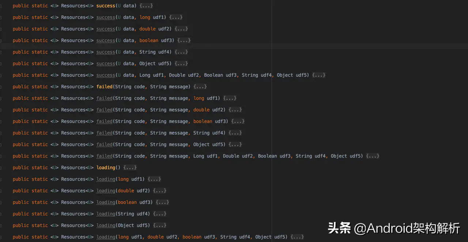Viewport: 468px width, 242px height.
Task: Click underlined success in the Object udf5 overload
Action: (x=106, y=64)
